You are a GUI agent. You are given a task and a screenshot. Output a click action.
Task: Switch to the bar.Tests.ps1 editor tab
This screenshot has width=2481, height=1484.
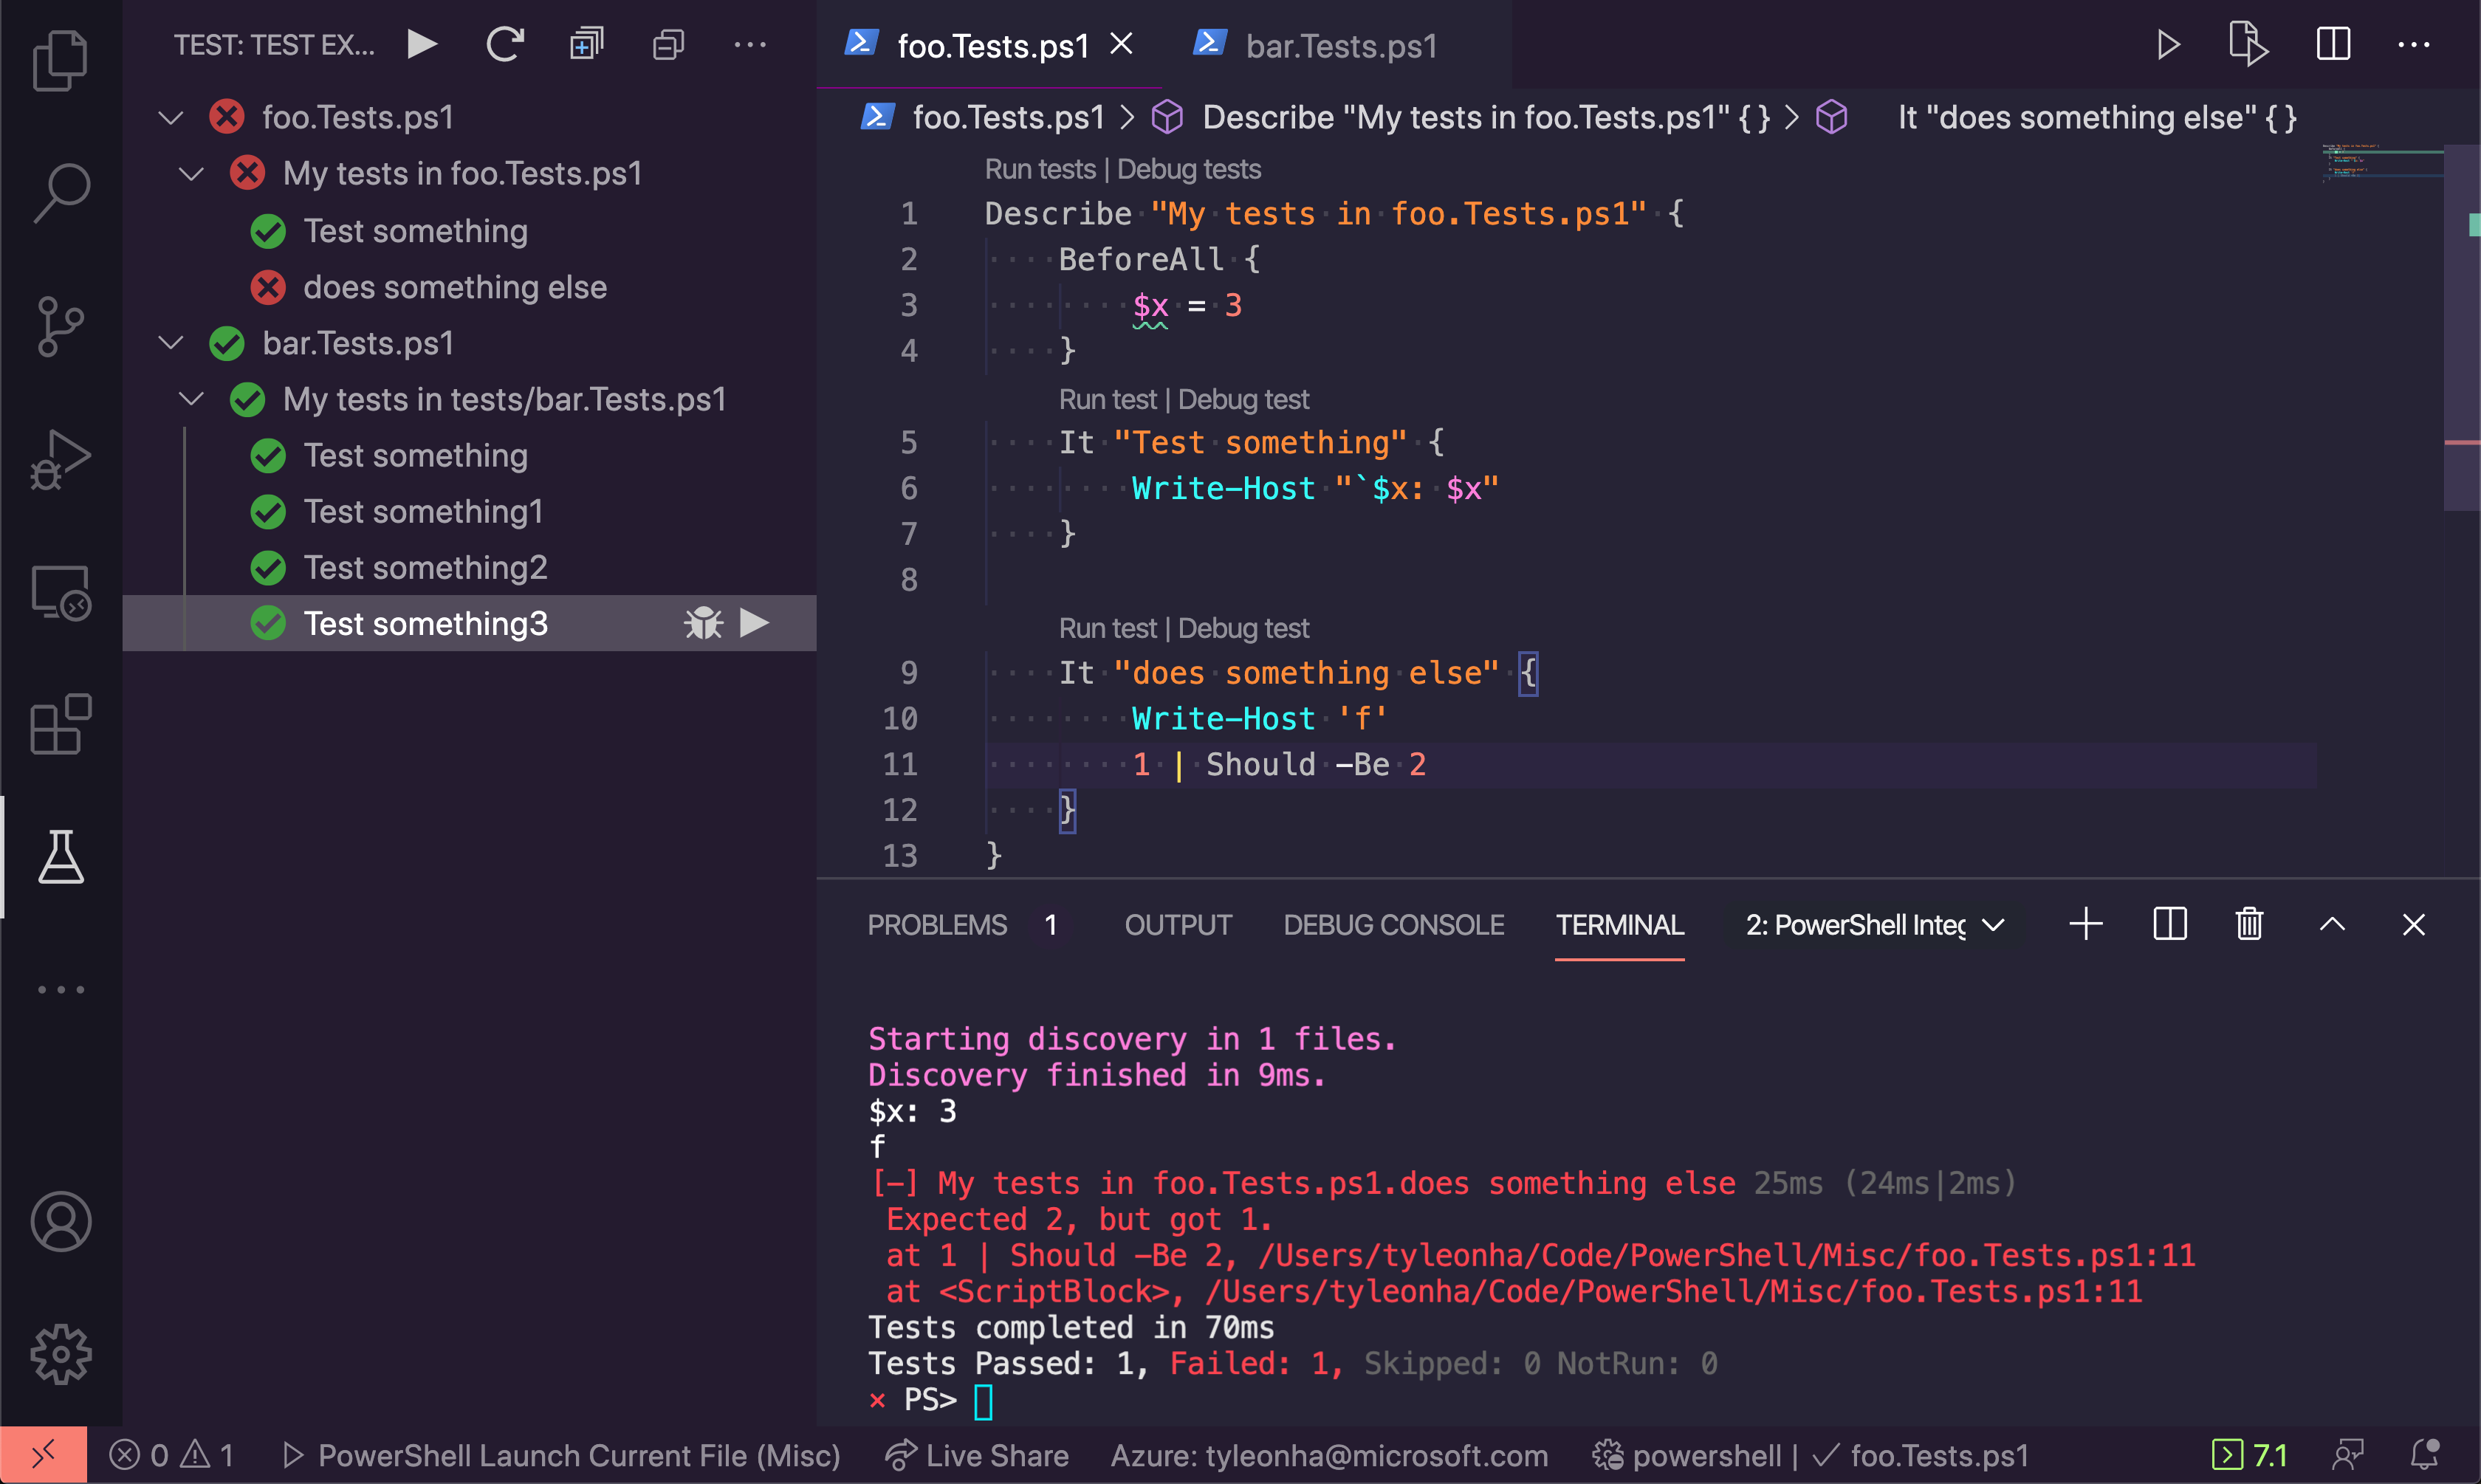tap(1340, 46)
